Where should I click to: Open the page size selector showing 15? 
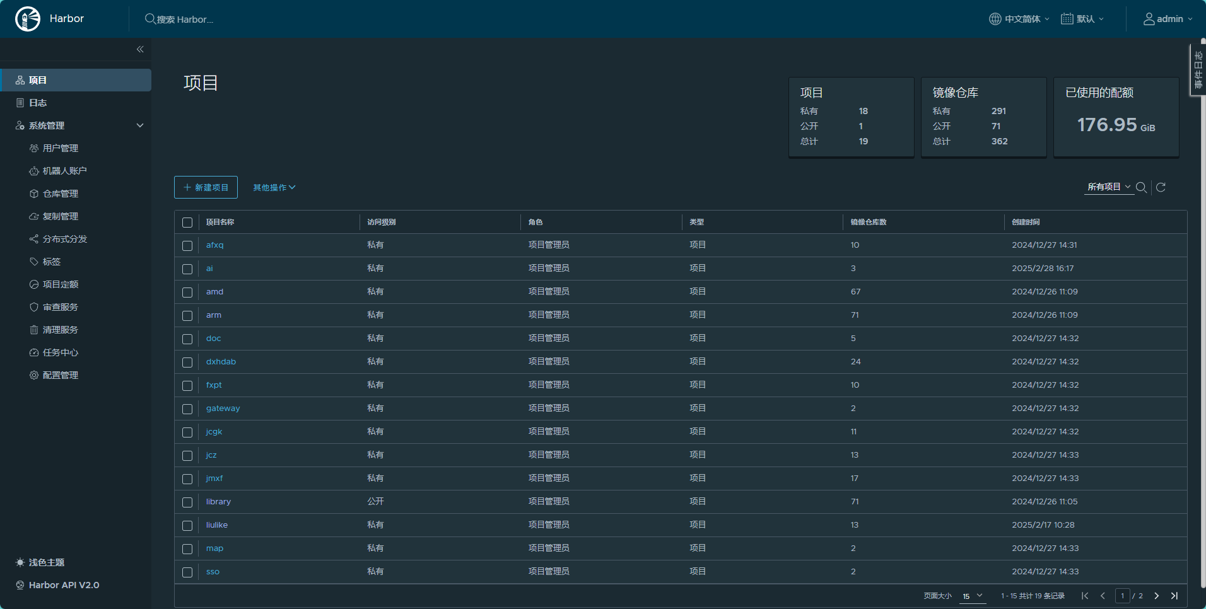972,596
